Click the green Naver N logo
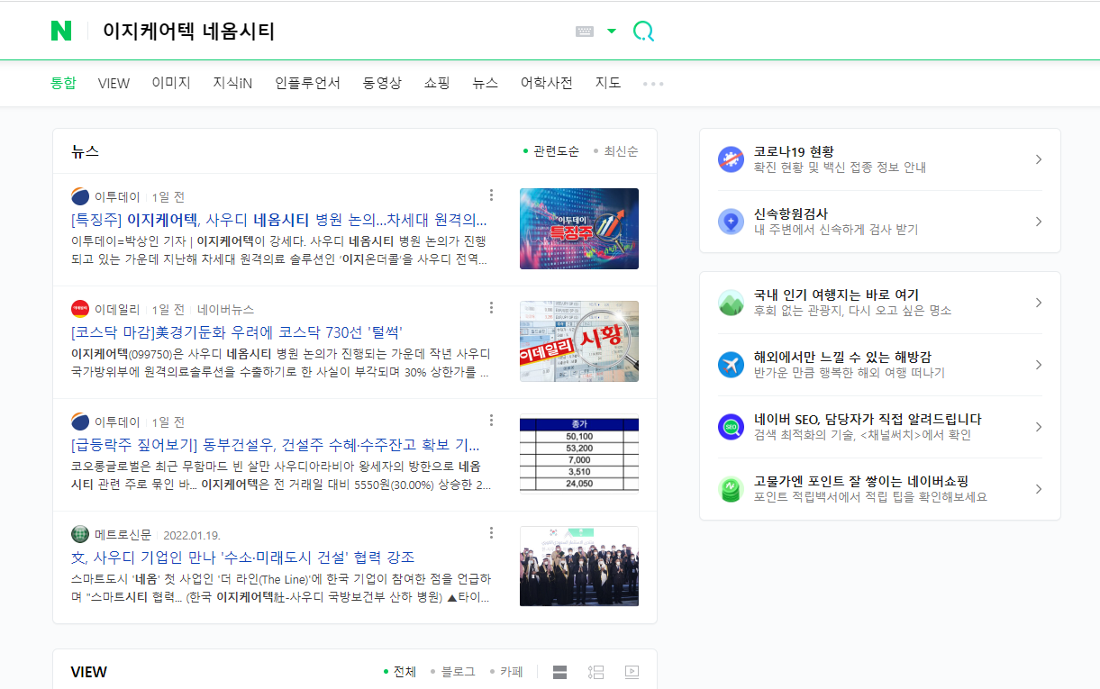The width and height of the screenshot is (1100, 689). click(61, 32)
